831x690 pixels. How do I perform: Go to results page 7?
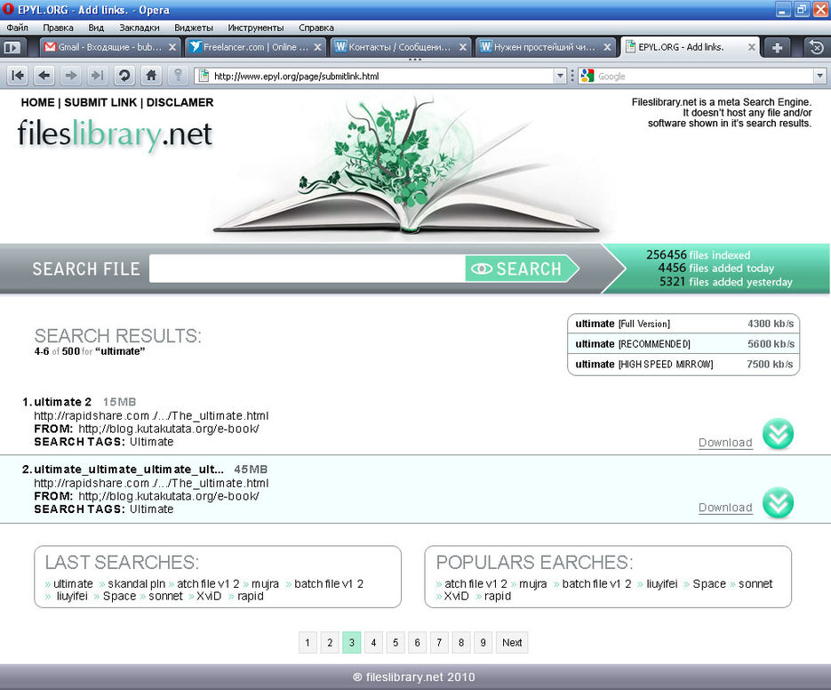[439, 642]
